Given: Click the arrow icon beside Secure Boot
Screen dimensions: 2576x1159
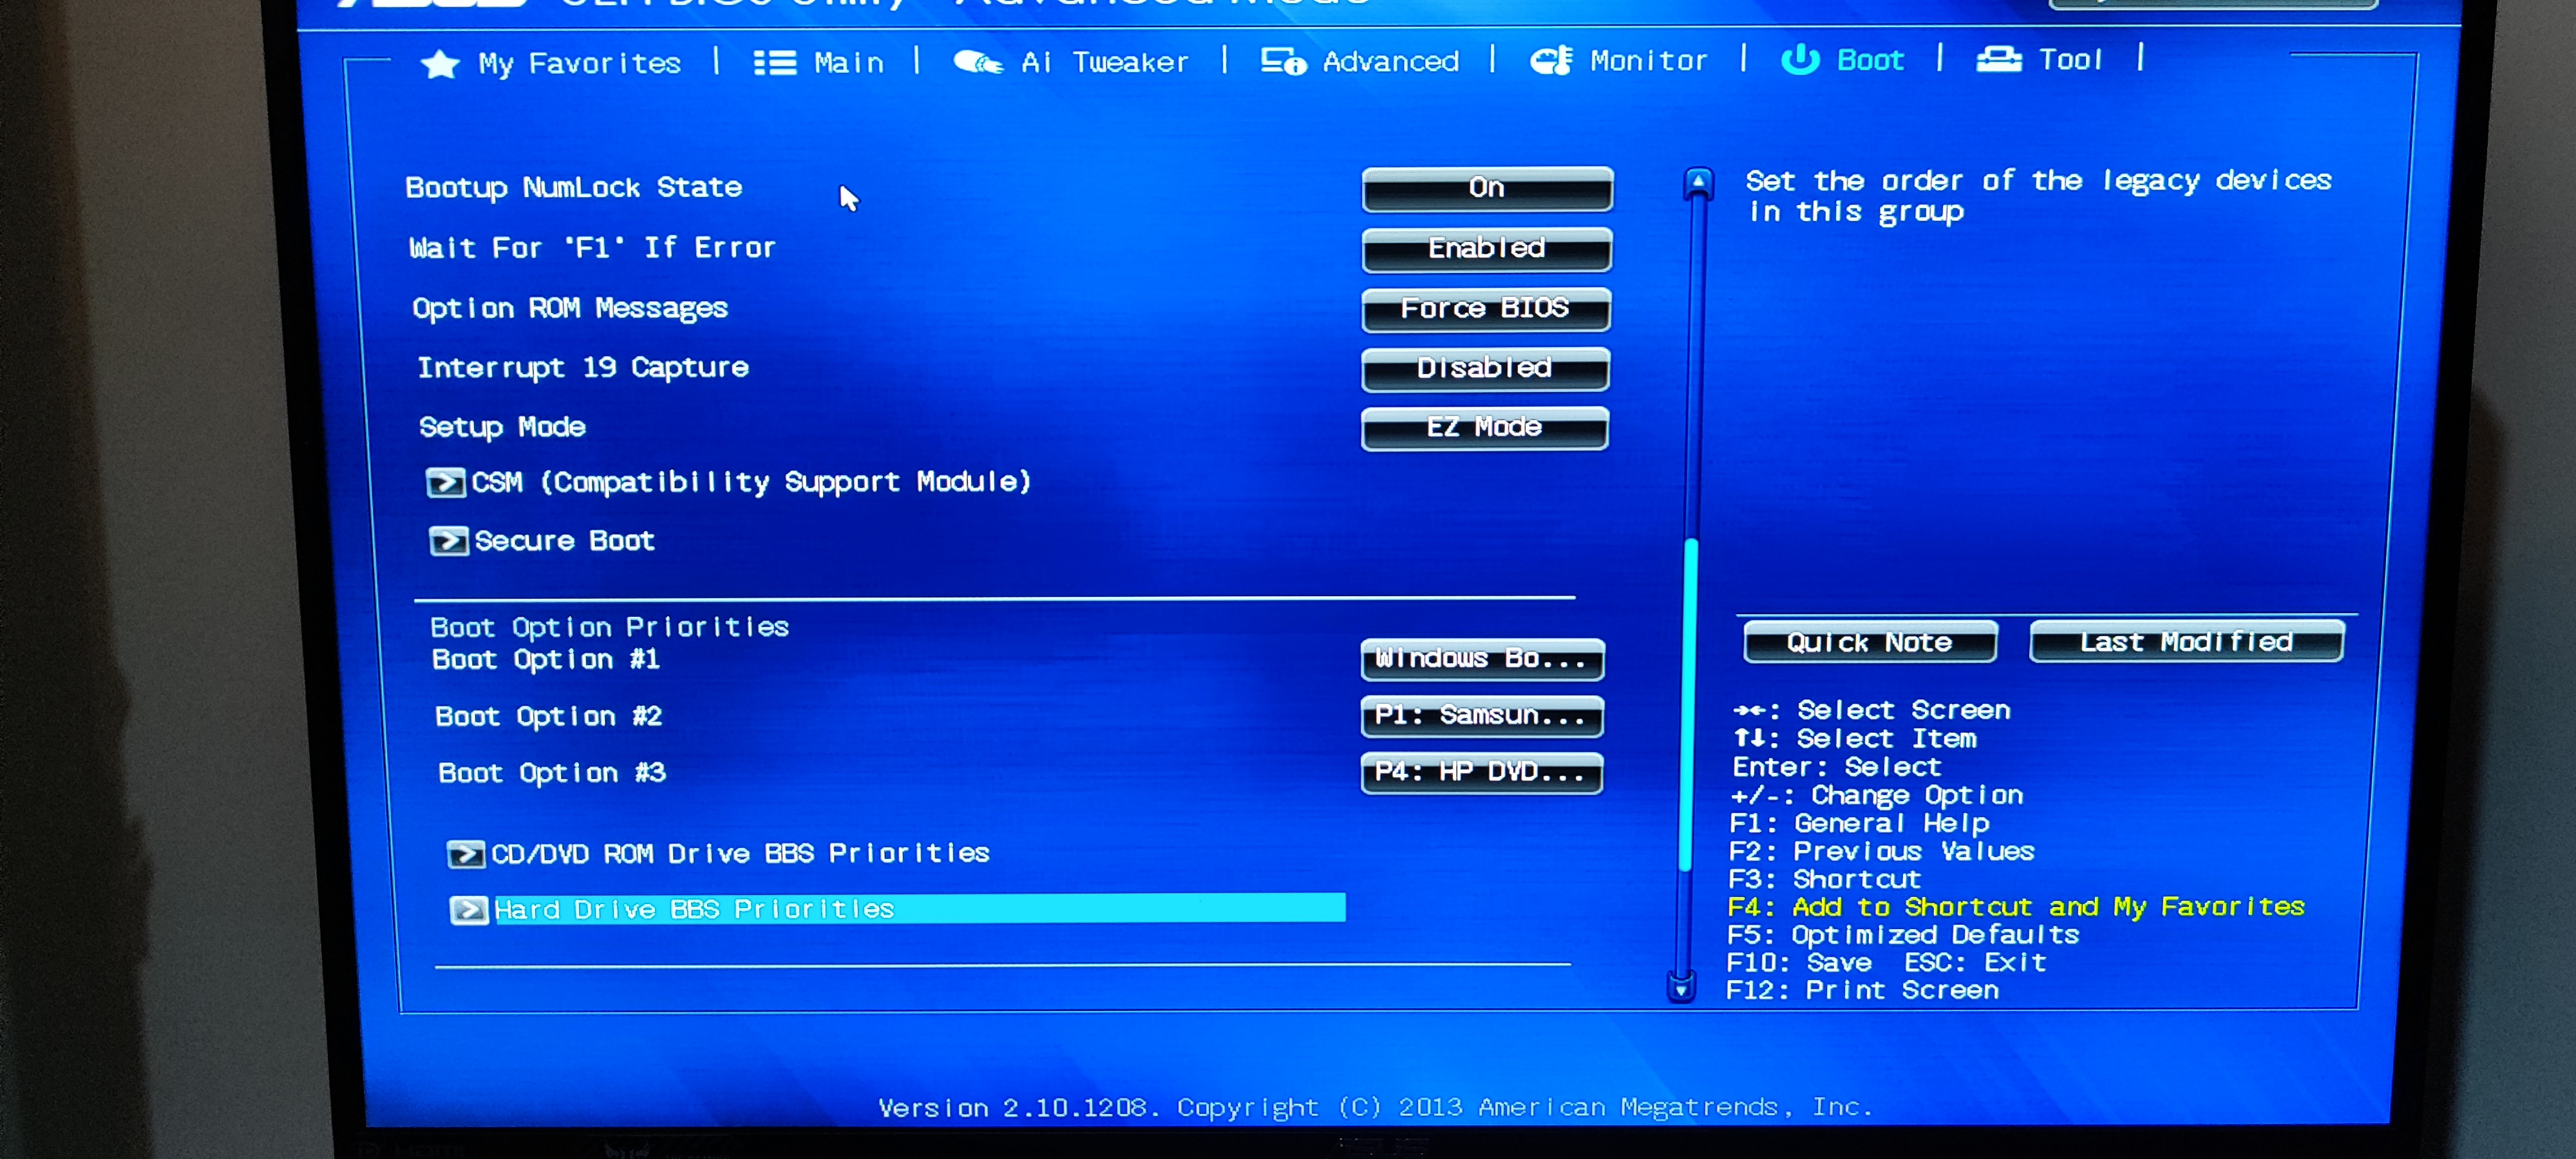Looking at the screenshot, I should point(448,541).
